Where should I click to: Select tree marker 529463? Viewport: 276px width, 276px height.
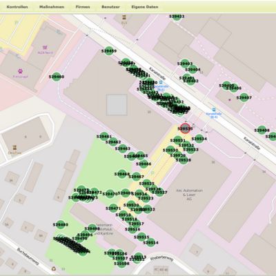pyautogui.click(x=123, y=148)
